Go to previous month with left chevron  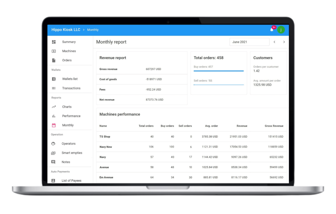coord(274,42)
